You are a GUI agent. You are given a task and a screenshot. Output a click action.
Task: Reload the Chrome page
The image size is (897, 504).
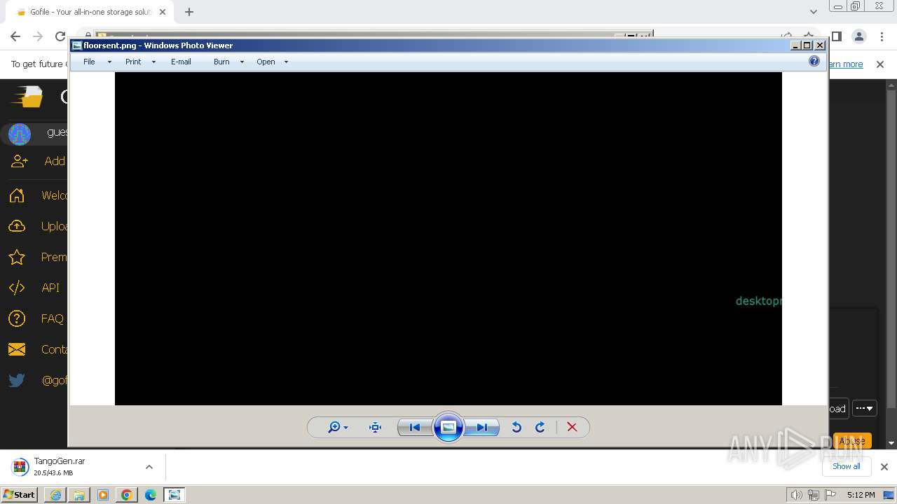[60, 36]
